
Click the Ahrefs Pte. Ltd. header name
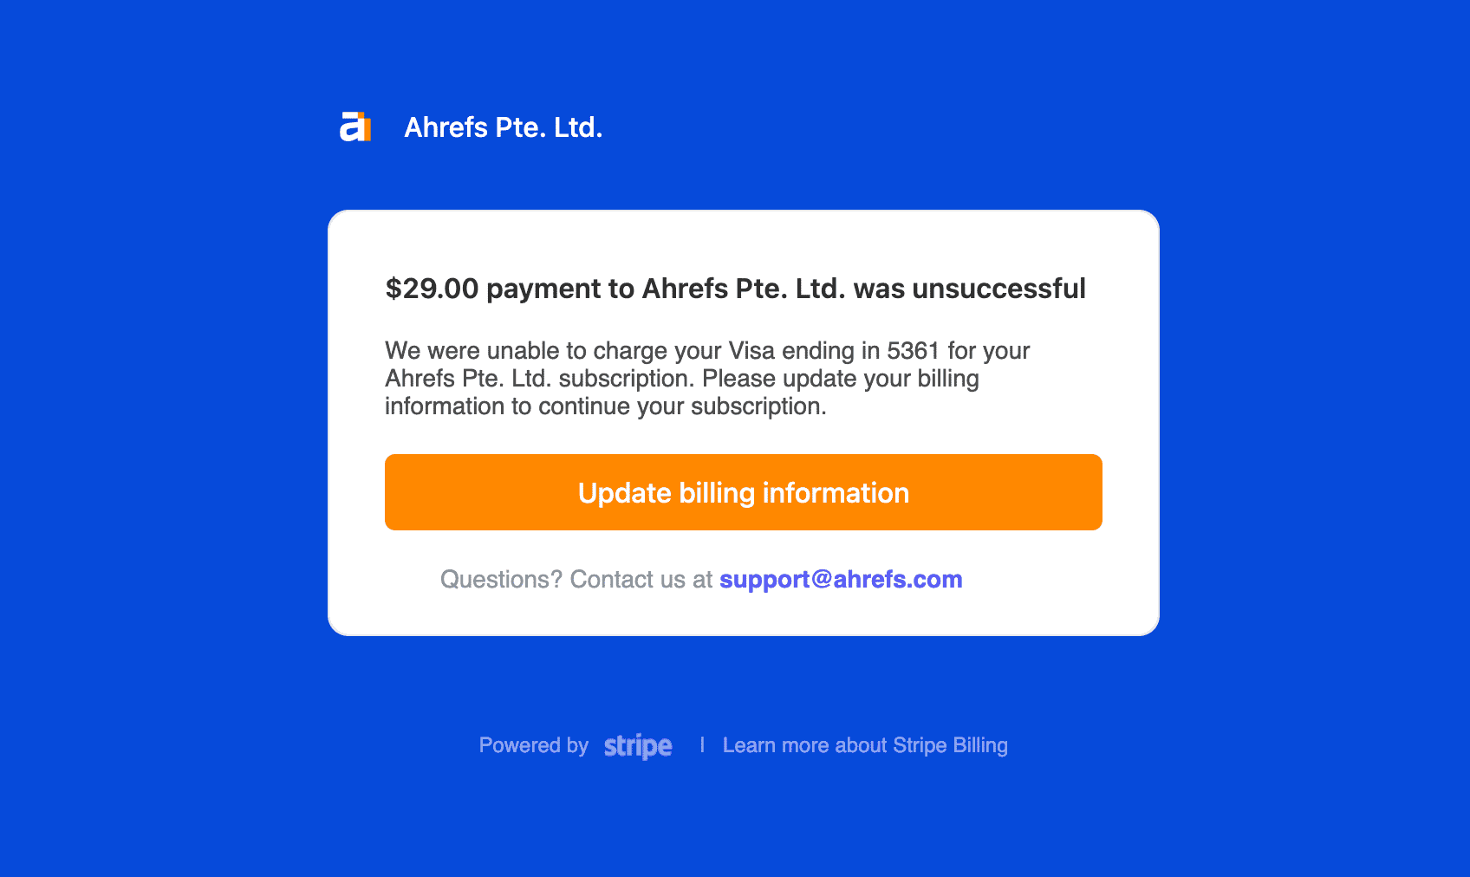click(503, 127)
